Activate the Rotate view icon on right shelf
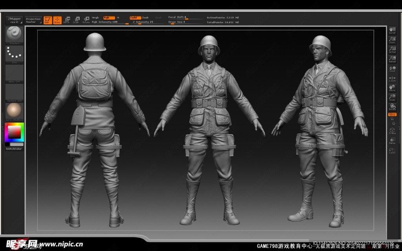This screenshot has width=402, height=251. point(392,106)
